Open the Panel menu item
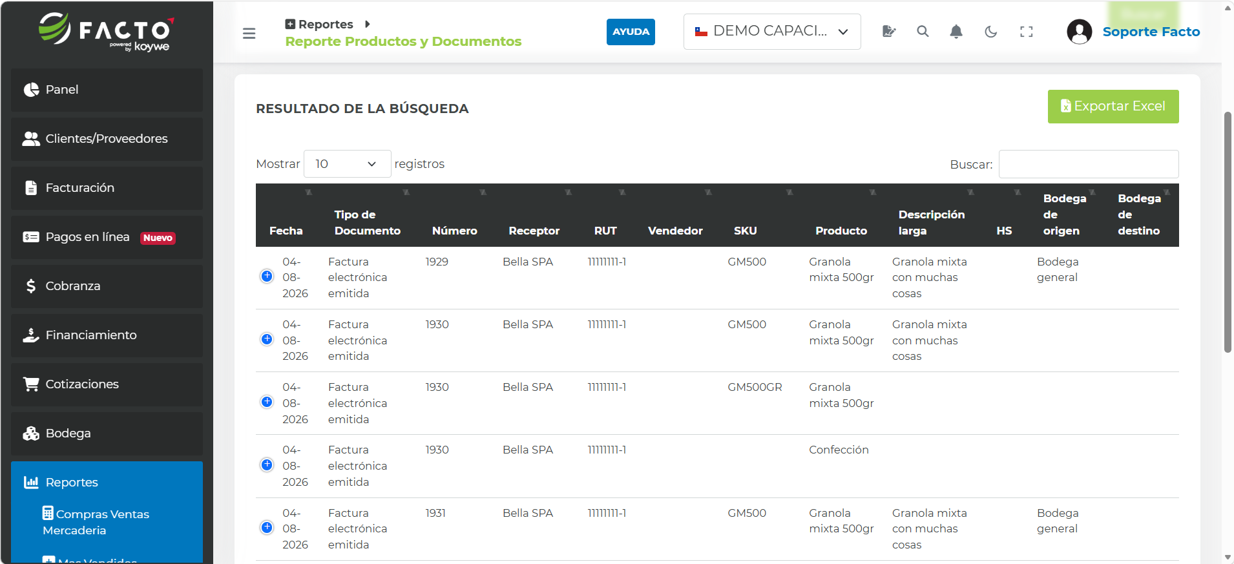 pos(107,90)
